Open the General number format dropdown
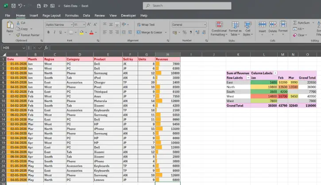This screenshot has width=321, height=185. coord(205,24)
